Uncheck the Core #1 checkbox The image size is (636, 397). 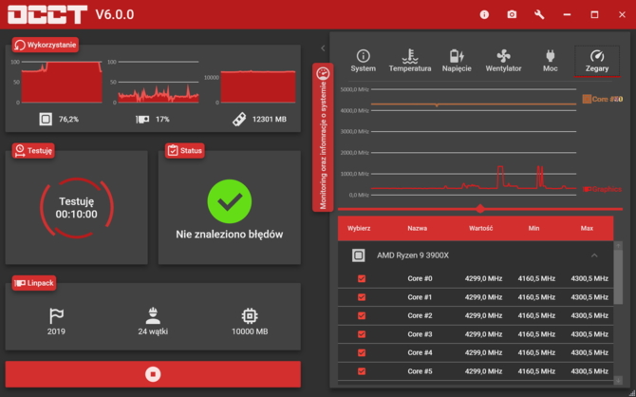(x=362, y=297)
